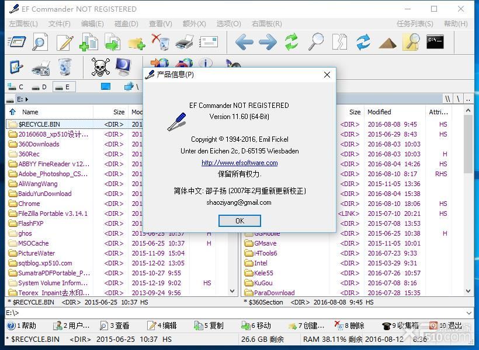Click the F8 删除 function button

(x=349, y=325)
